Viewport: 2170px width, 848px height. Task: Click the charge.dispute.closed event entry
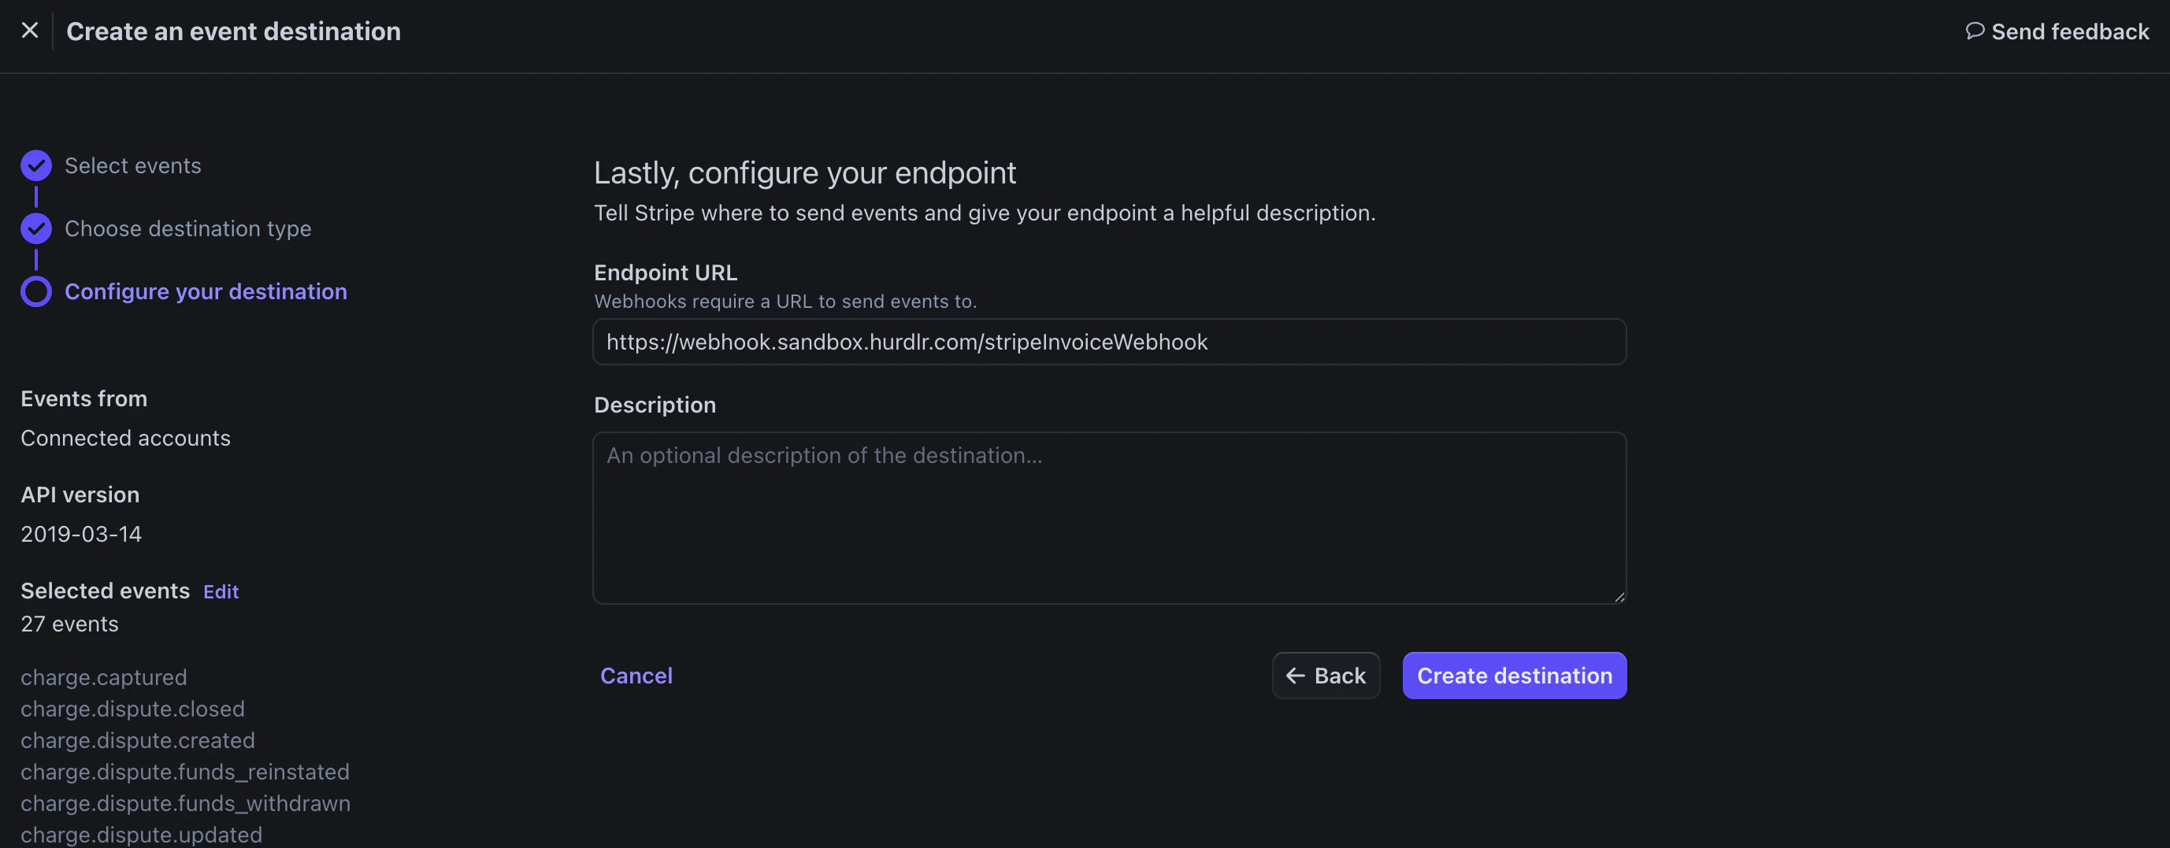point(132,708)
